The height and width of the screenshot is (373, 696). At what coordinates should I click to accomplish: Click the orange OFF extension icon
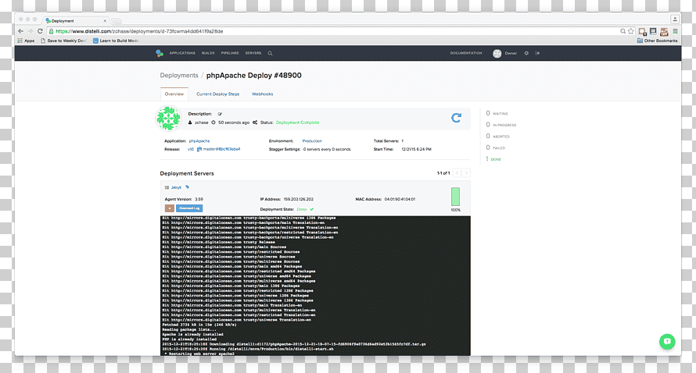664,31
